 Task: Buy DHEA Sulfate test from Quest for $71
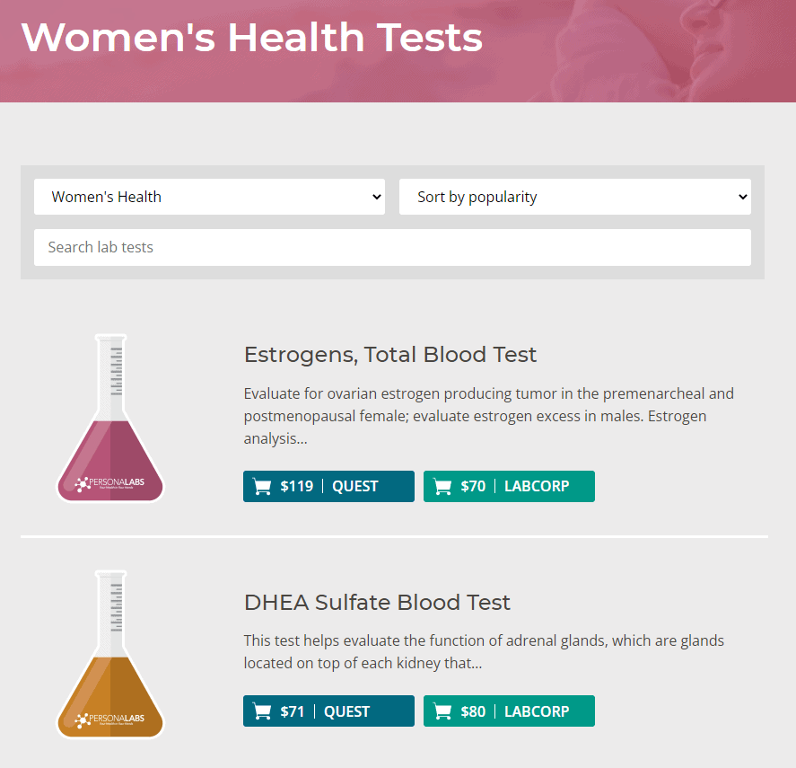pyautogui.click(x=328, y=711)
